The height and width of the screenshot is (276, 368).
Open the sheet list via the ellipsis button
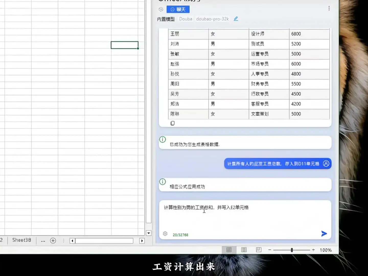(x=43, y=241)
